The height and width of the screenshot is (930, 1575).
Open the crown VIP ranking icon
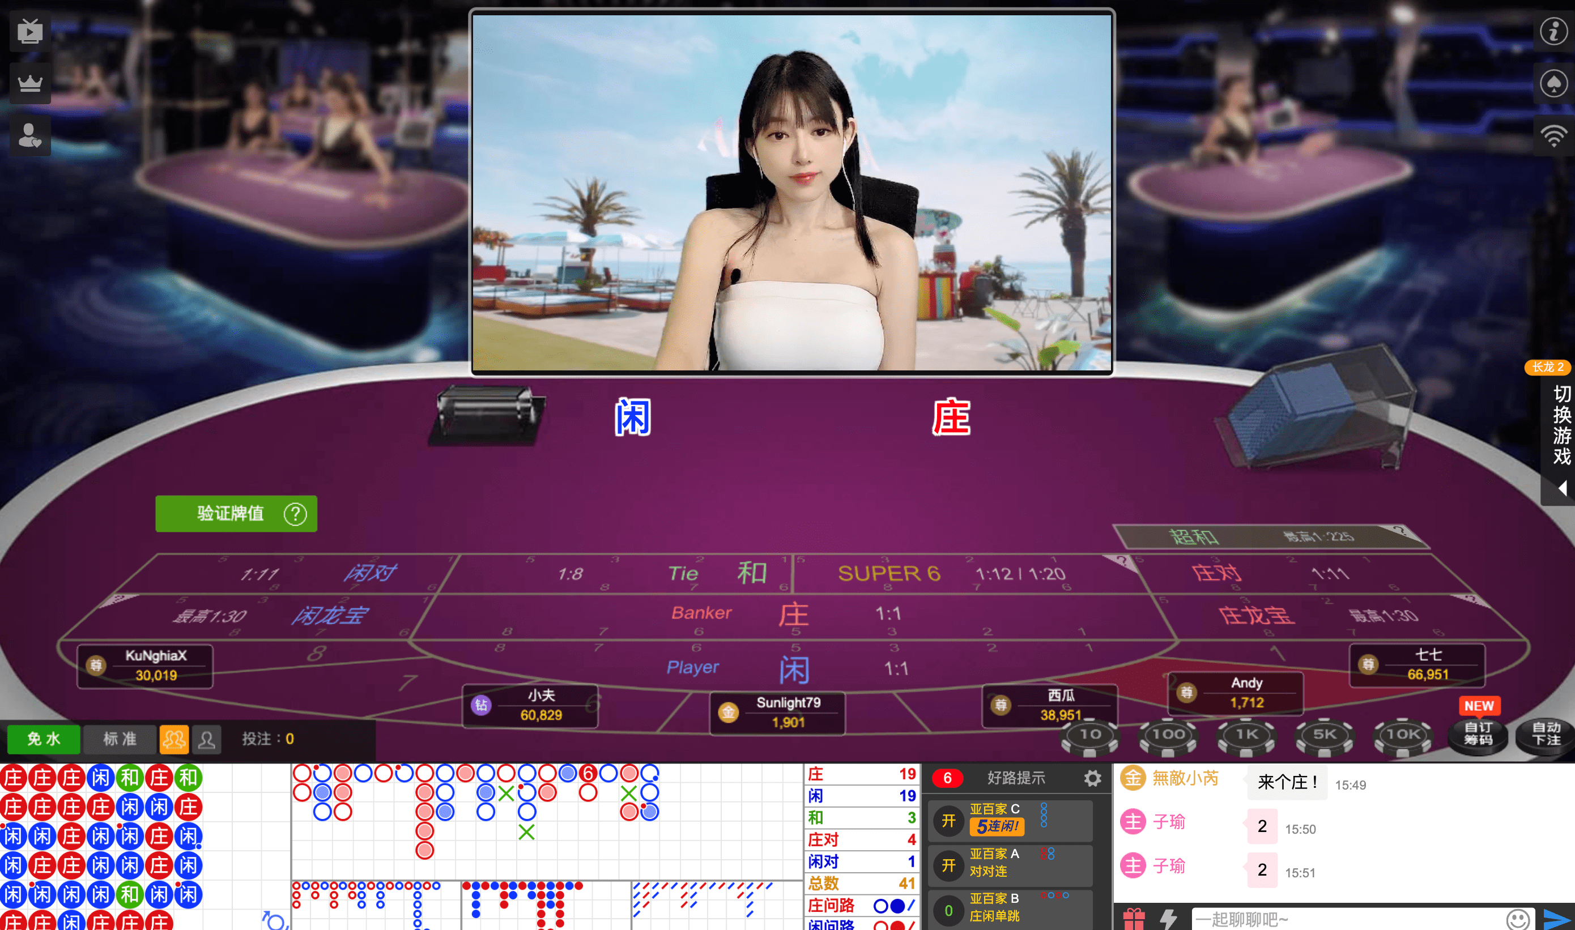(x=30, y=83)
